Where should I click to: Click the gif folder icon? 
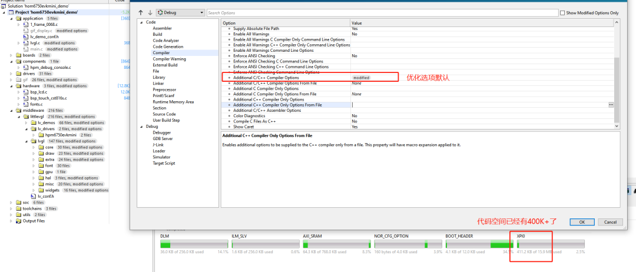click(x=18, y=80)
